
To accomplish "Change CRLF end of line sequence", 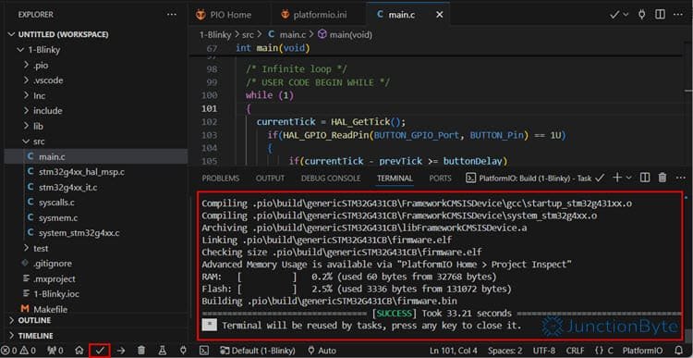I will click(x=575, y=351).
